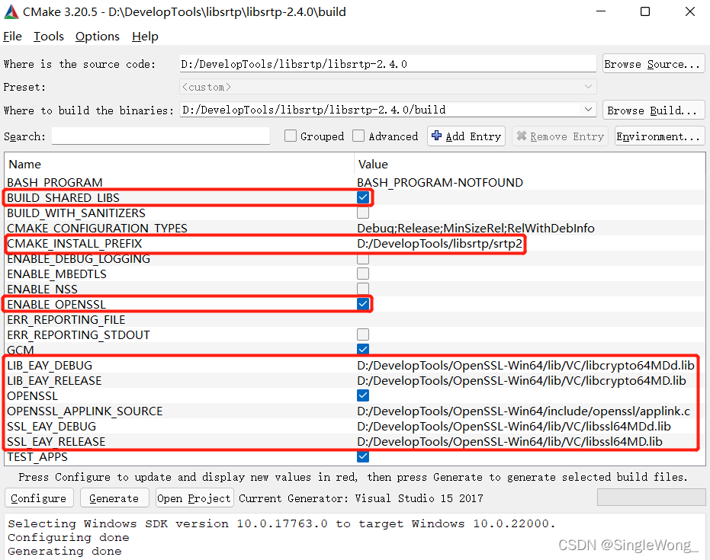The image size is (710, 560).
Task: Edit the libcrypto64MDd.lib path value
Action: click(525, 366)
